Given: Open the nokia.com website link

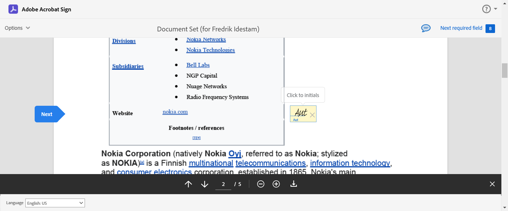Looking at the screenshot, I should pos(175,112).
